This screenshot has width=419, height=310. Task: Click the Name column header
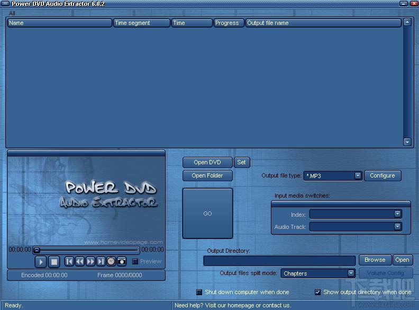[60, 23]
